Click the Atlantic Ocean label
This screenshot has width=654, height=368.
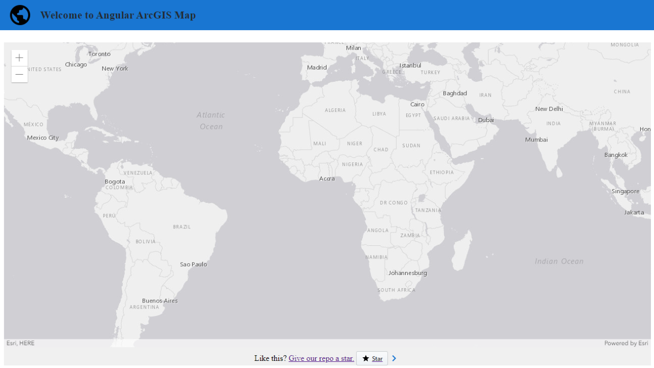pos(211,121)
